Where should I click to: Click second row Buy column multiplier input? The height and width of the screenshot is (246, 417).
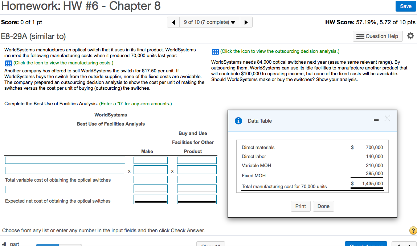click(x=197, y=170)
